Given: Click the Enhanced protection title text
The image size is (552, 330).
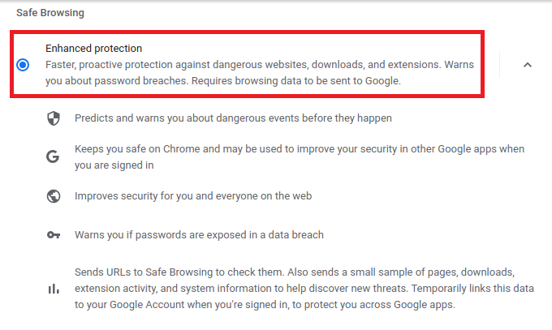Looking at the screenshot, I should click(x=93, y=49).
